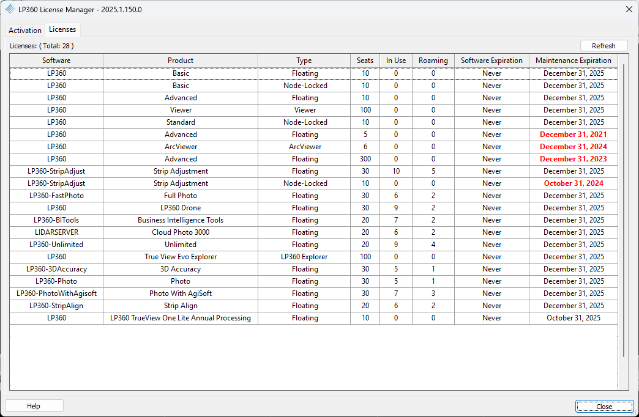Click the In Use value 10
The height and width of the screenshot is (417, 639).
(396, 171)
